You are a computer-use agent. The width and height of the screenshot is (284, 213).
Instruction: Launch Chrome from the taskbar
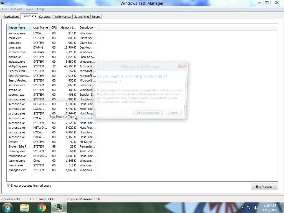click(42, 207)
